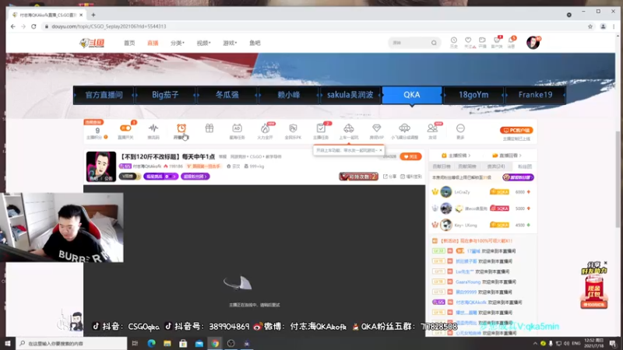Image resolution: width=623 pixels, height=350 pixels.
Task: Click Key~ LKong in the fan ranking
Action: click(x=466, y=225)
